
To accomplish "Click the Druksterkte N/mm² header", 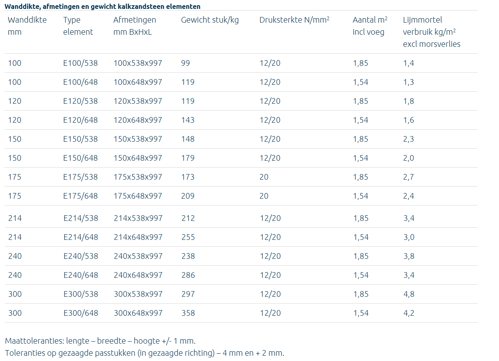I will 294,20.
